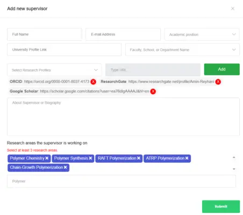243x215 pixels.
Task: Click the About Supervisor or Biography textarea
Action: click(x=123, y=117)
